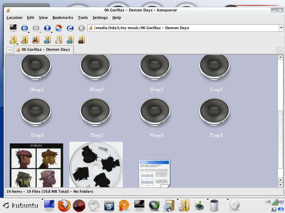Open the Edit menu
This screenshot has width=285, height=213.
coord(31,17)
